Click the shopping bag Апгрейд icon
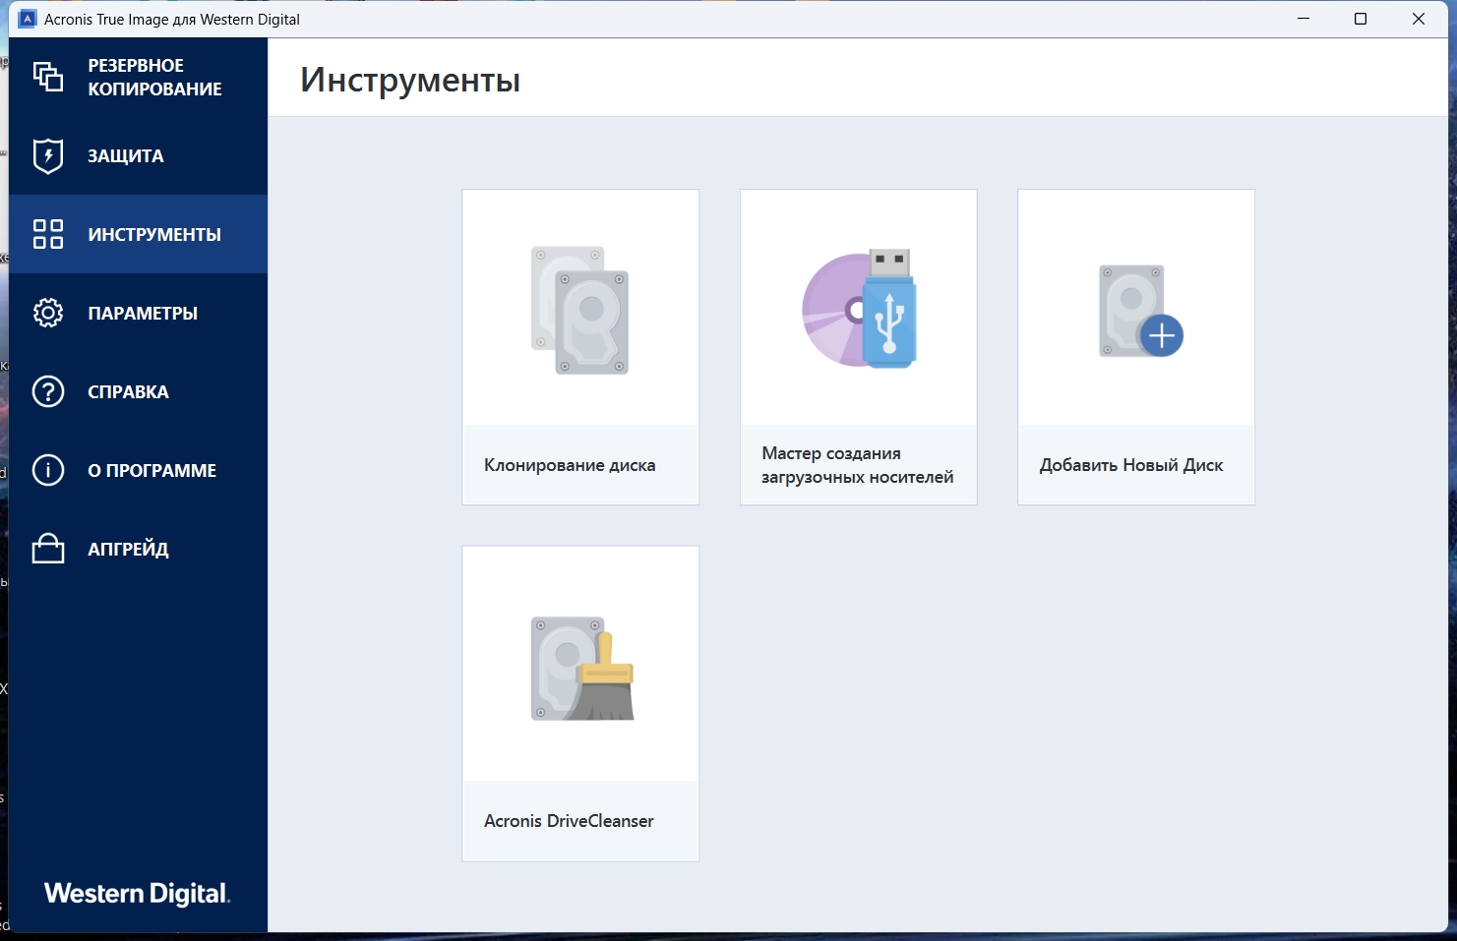Screen dimensions: 1457x941 (x=47, y=548)
